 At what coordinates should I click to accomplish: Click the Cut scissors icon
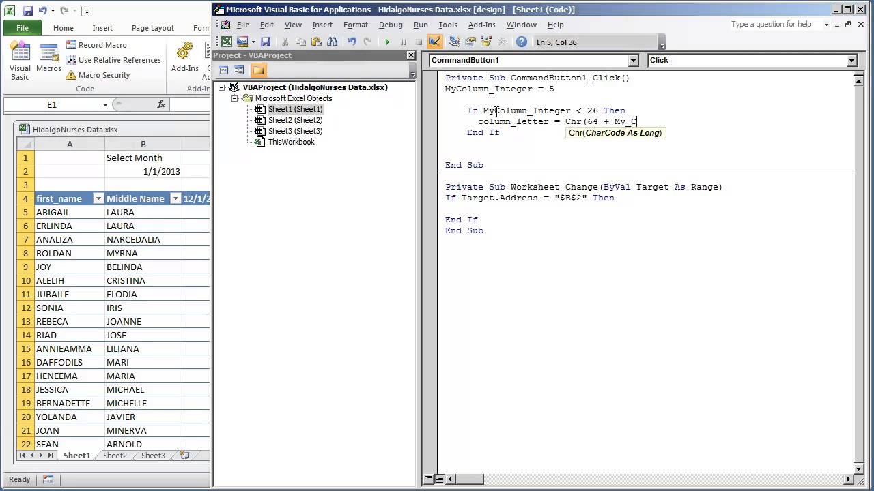pyautogui.click(x=285, y=42)
